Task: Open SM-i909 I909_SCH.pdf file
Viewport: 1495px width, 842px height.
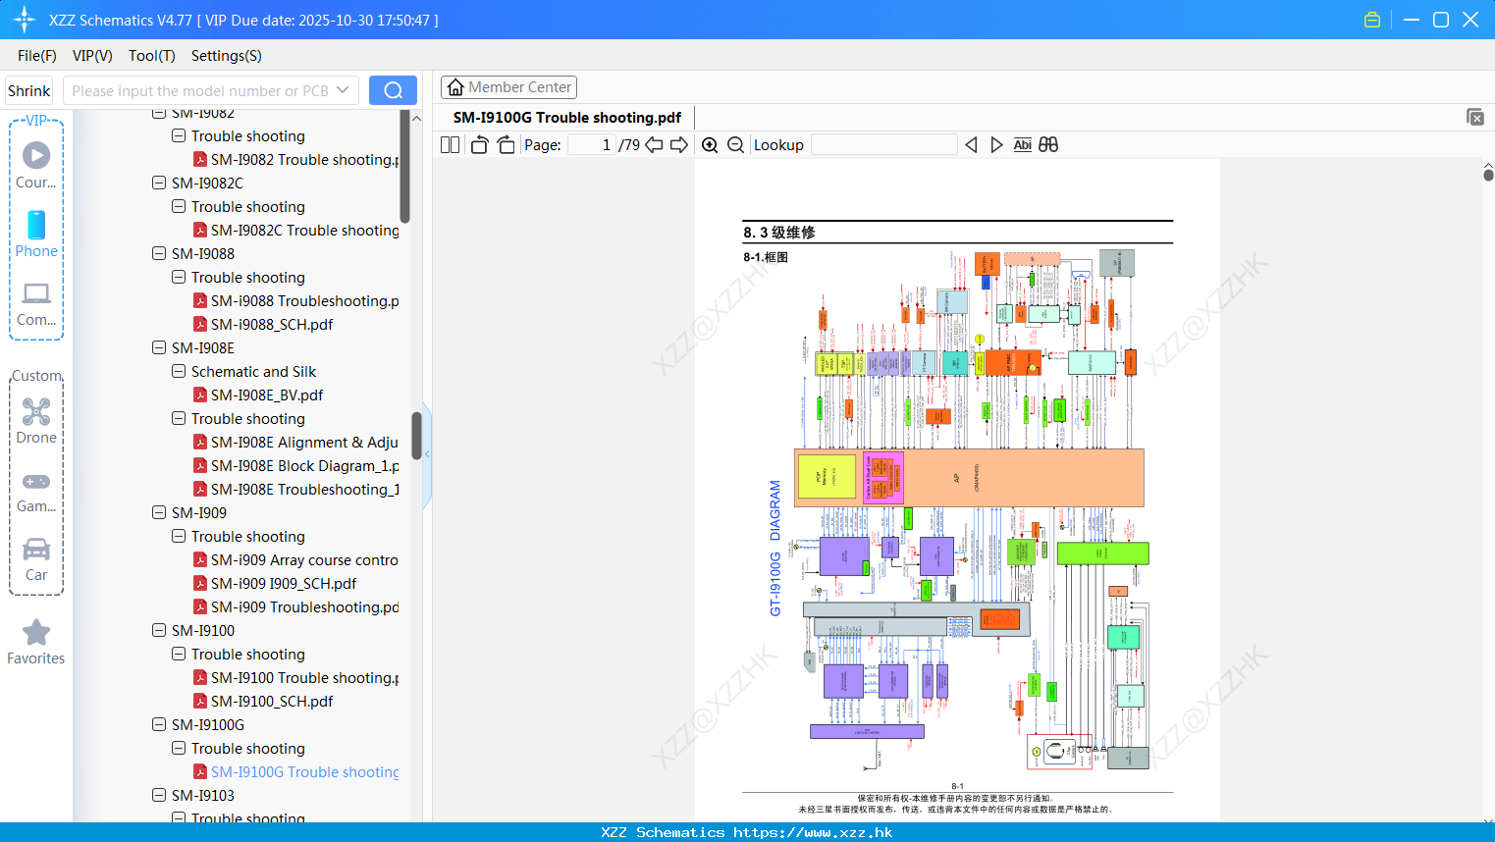Action: point(274,583)
